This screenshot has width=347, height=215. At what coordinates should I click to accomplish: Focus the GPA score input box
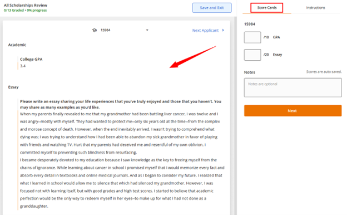(252, 37)
